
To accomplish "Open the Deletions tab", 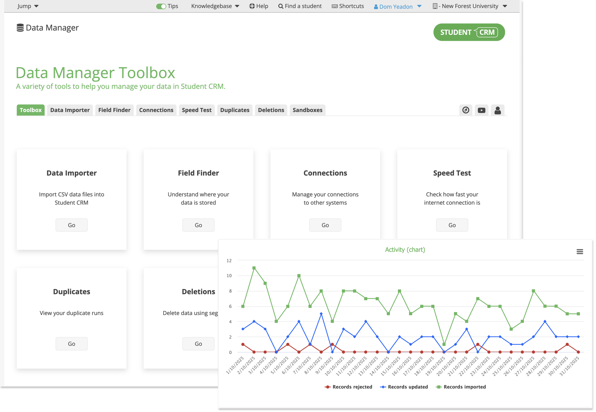I will pos(271,110).
